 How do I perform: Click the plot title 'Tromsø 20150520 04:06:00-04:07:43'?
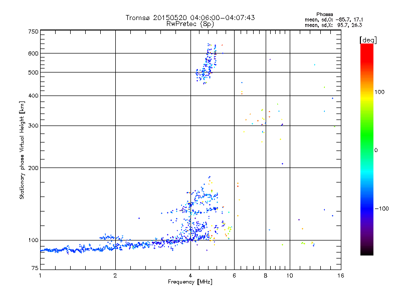pos(190,17)
